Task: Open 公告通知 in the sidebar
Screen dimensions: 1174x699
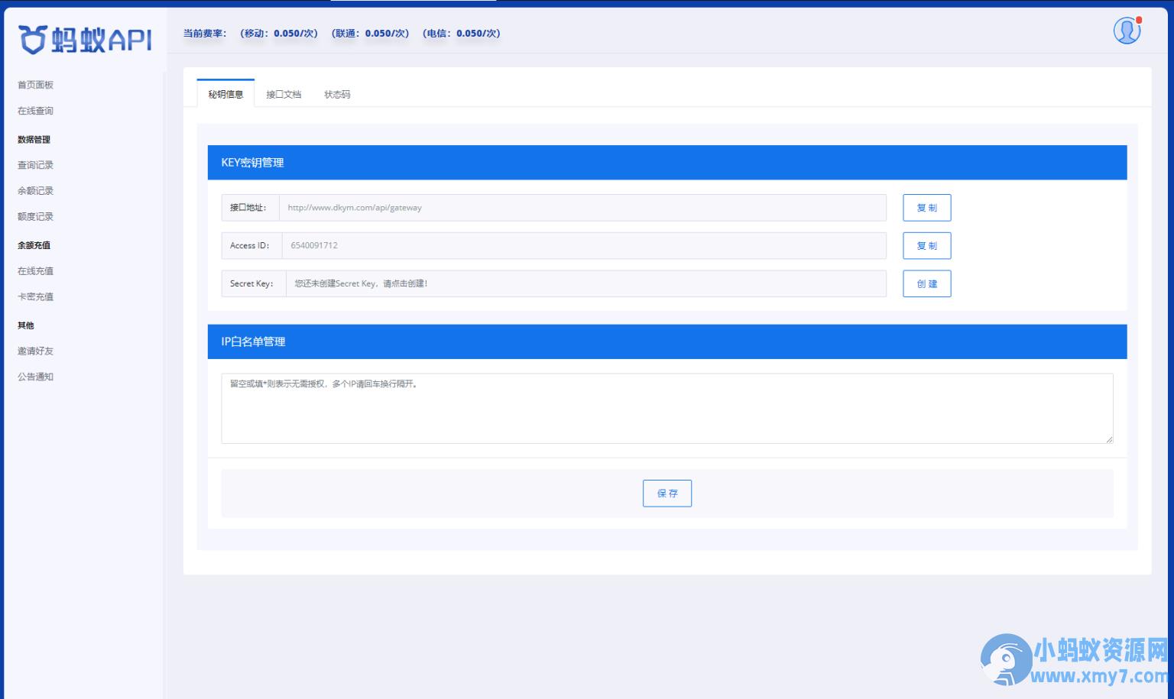Action: pyautogui.click(x=35, y=377)
